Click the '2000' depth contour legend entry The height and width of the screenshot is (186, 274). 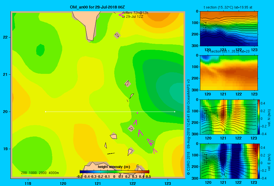43,173
